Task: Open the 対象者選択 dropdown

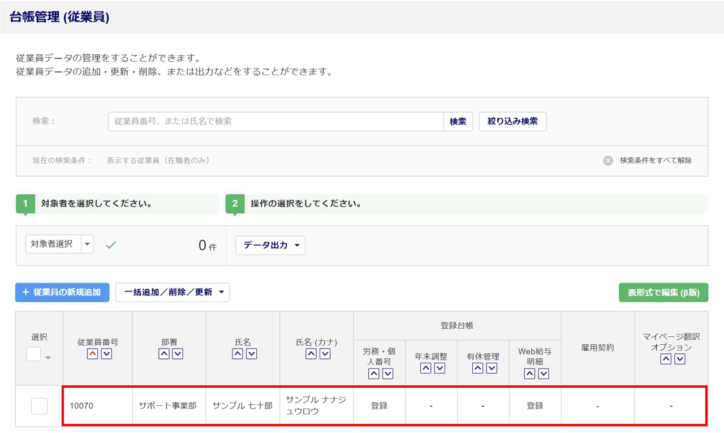Action: coord(87,244)
